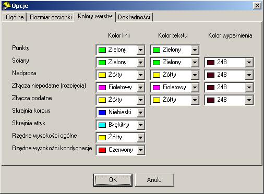Expand the Nadproża line color dropdown arrow

[x=140, y=75]
